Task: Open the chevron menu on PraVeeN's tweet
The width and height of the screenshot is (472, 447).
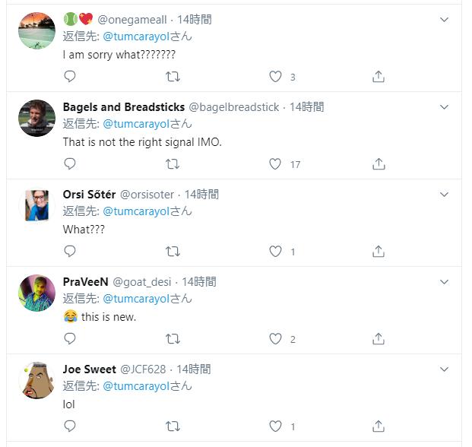Action: tap(445, 282)
